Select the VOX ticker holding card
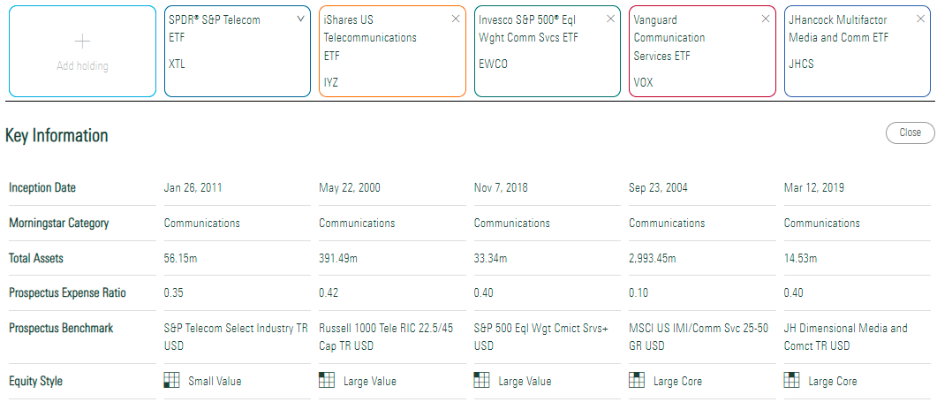 644,82
